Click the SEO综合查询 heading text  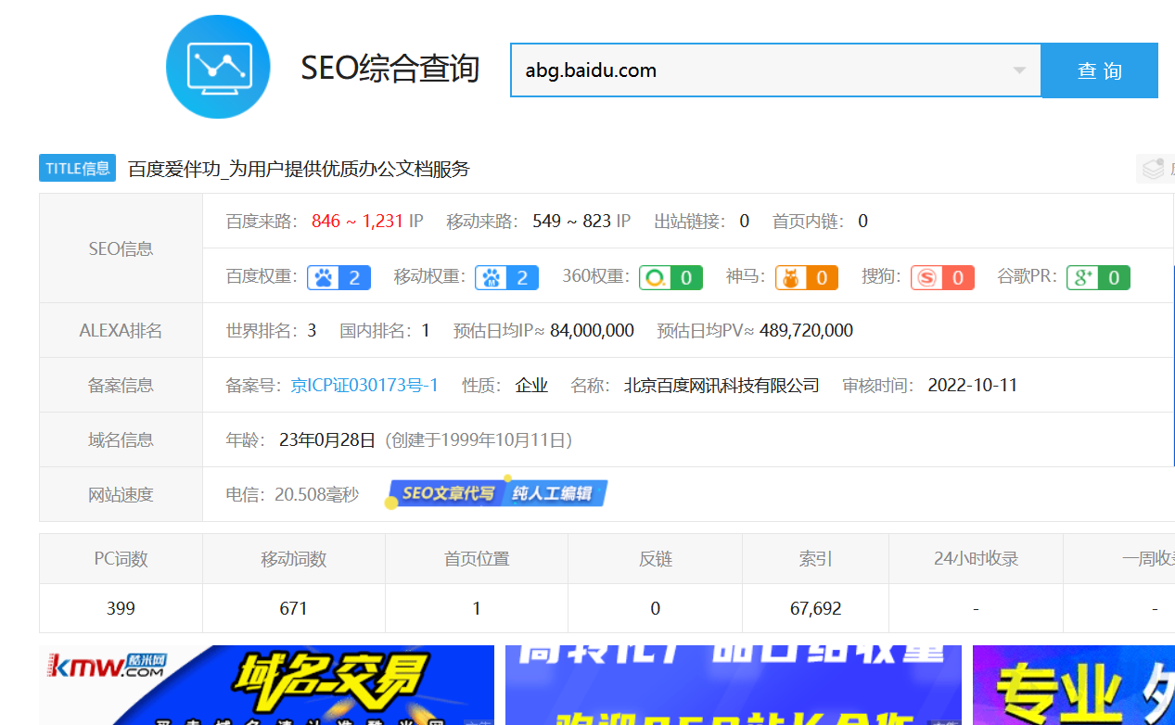(x=390, y=69)
